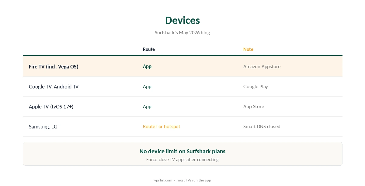The image size is (365, 186).
Task: Click the 'Note' column header
Action: [248, 49]
